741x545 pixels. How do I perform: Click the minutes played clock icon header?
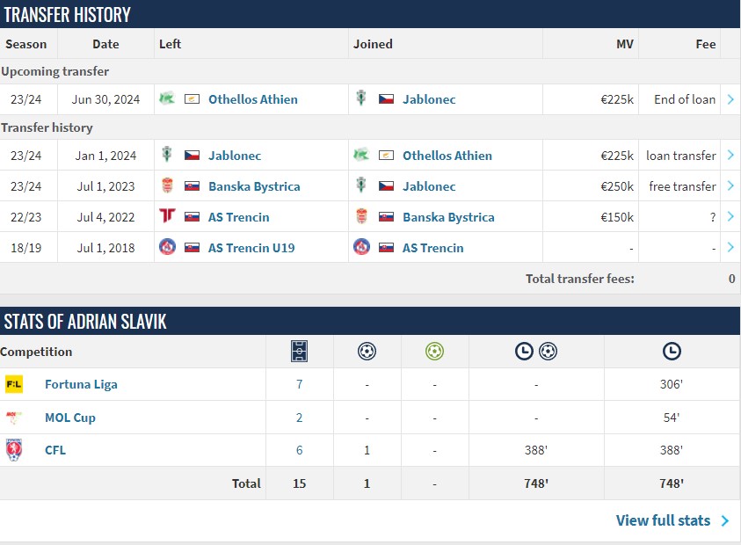coord(672,352)
